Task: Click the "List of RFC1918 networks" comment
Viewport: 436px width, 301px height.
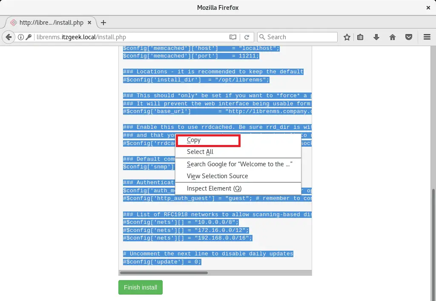Action: (217, 214)
